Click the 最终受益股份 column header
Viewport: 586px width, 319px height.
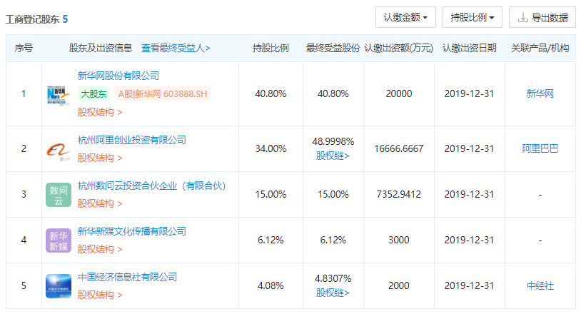click(x=333, y=48)
